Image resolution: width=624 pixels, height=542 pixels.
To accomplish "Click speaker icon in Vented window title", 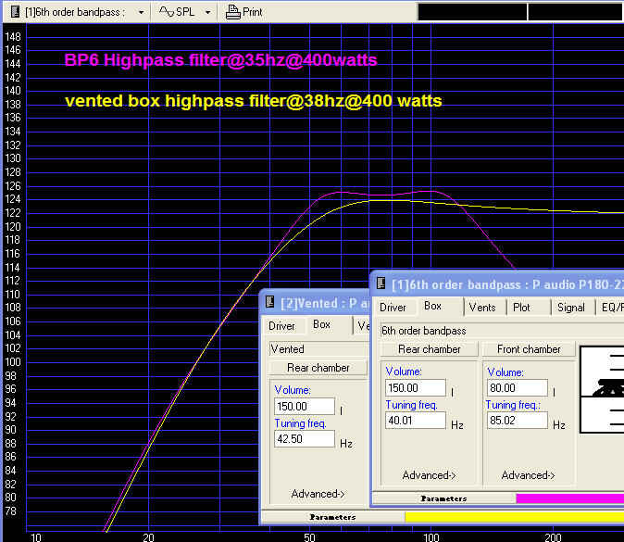I will 269,301.
